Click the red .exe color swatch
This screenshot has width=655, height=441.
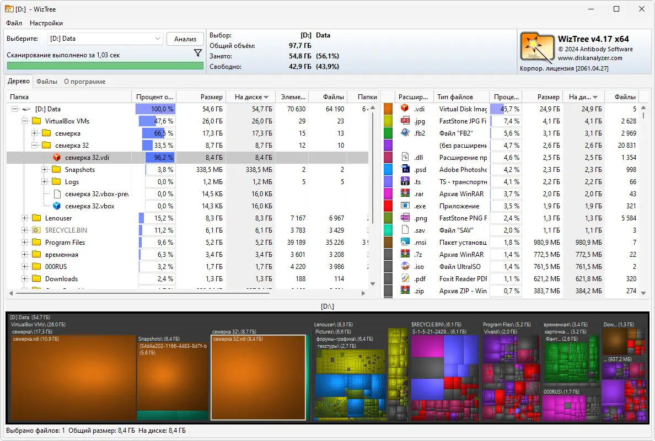(388, 206)
